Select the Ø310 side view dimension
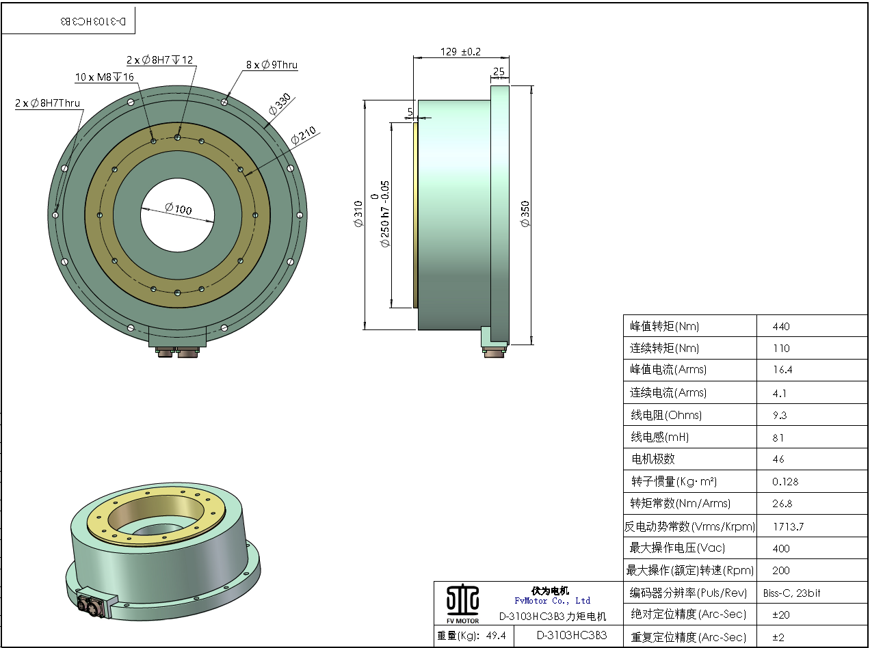 (x=358, y=213)
